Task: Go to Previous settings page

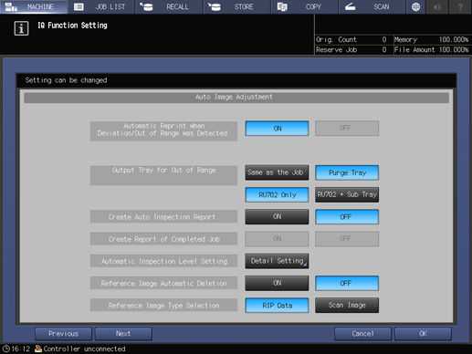Action: [63, 334]
